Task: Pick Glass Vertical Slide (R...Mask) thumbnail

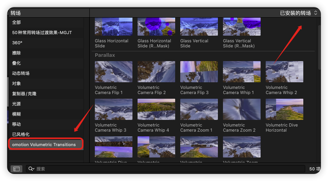Action: (242, 27)
